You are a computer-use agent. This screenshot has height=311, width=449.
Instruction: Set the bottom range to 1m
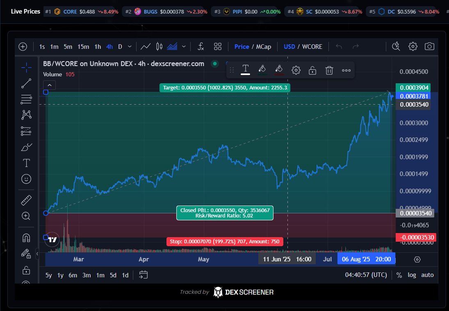point(100,275)
